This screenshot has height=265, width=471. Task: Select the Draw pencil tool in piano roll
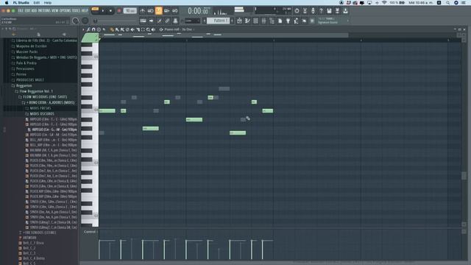point(111,29)
